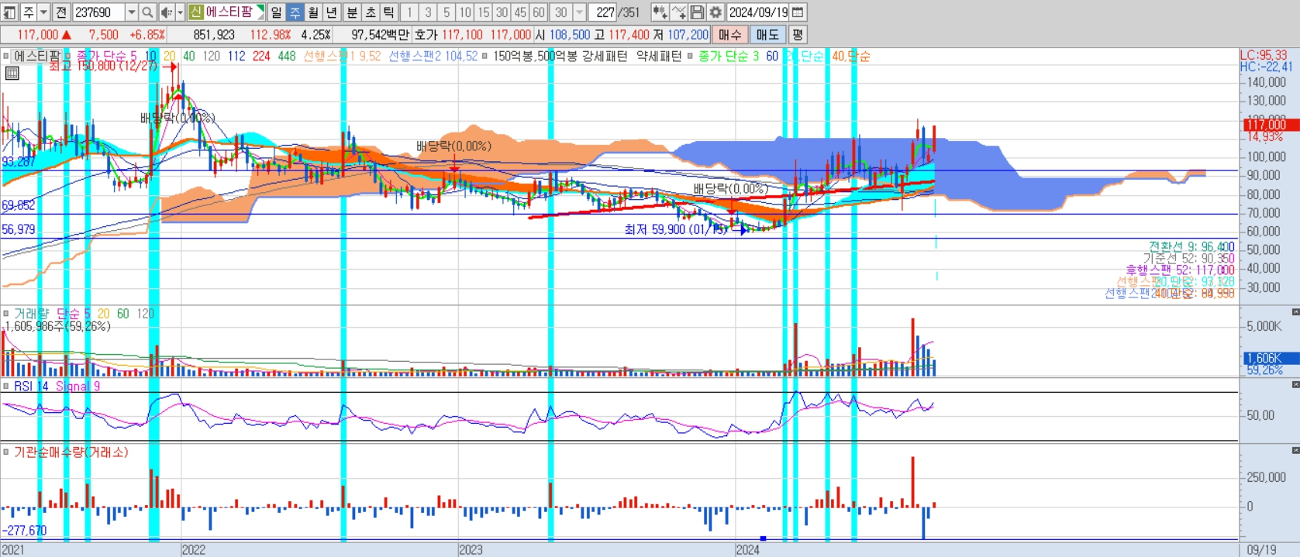Screen dimensions: 1300x557
Task: Click the add candlestick chart icon
Action: click(660, 12)
